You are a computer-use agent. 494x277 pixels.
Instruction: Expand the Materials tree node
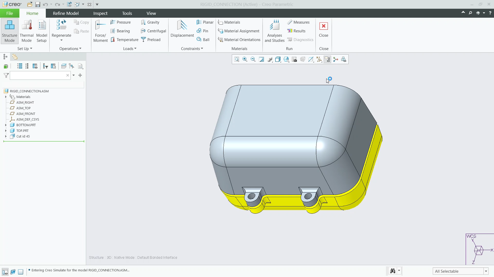tap(6, 97)
